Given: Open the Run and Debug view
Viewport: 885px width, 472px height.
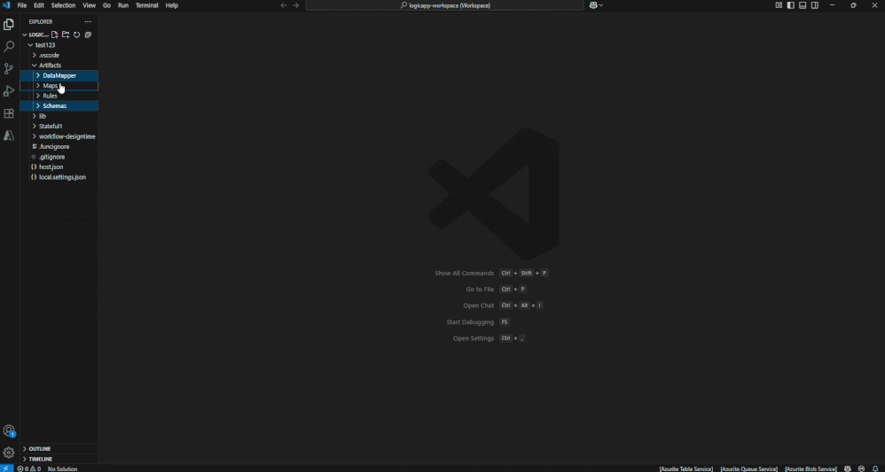Looking at the screenshot, I should coord(9,91).
